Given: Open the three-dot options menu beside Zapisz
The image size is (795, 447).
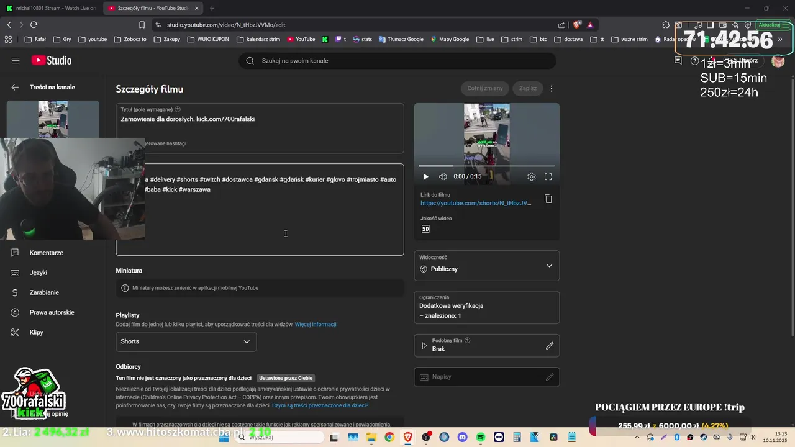Looking at the screenshot, I should (x=552, y=88).
